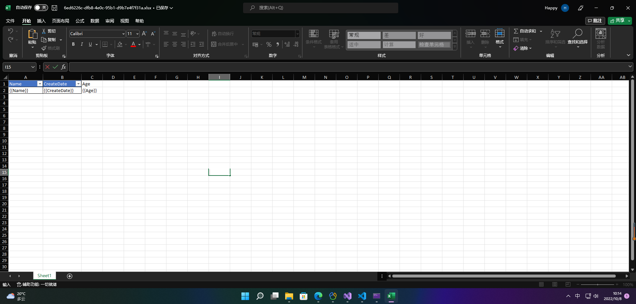This screenshot has width=636, height=304.
Task: Open the CreateDate column filter dropdown
Action: click(x=78, y=83)
